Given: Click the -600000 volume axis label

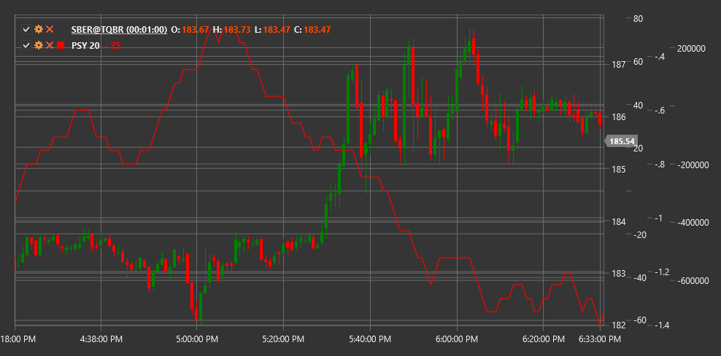Looking at the screenshot, I should click(693, 281).
